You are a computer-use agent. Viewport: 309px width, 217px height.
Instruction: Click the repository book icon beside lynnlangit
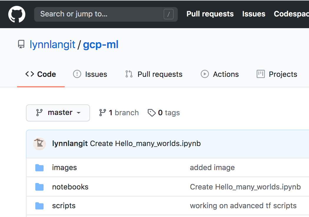[x=21, y=44]
